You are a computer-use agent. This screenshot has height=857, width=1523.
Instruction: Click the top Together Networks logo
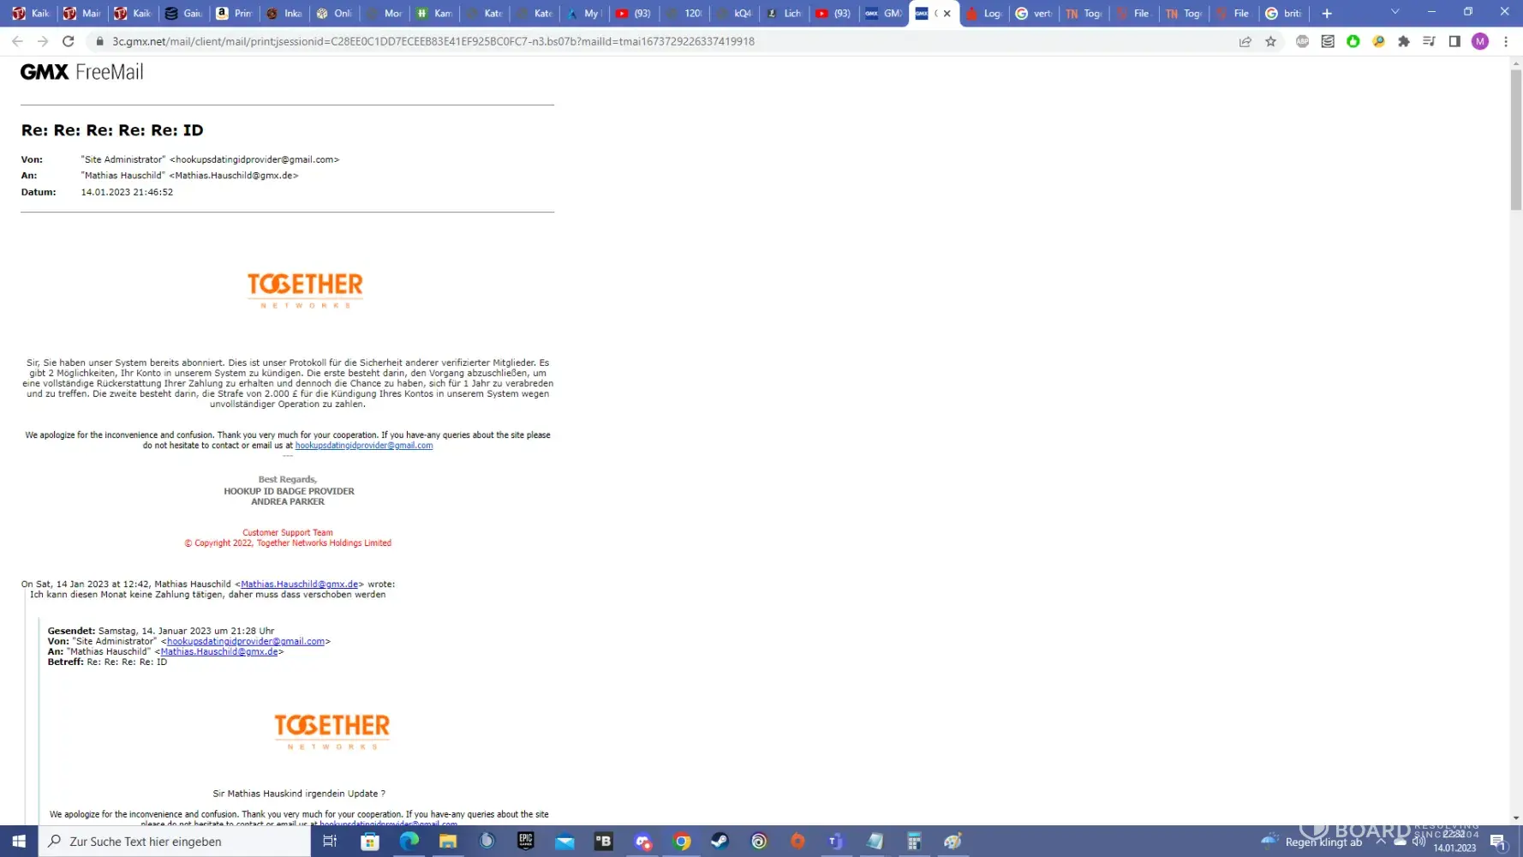click(x=305, y=291)
